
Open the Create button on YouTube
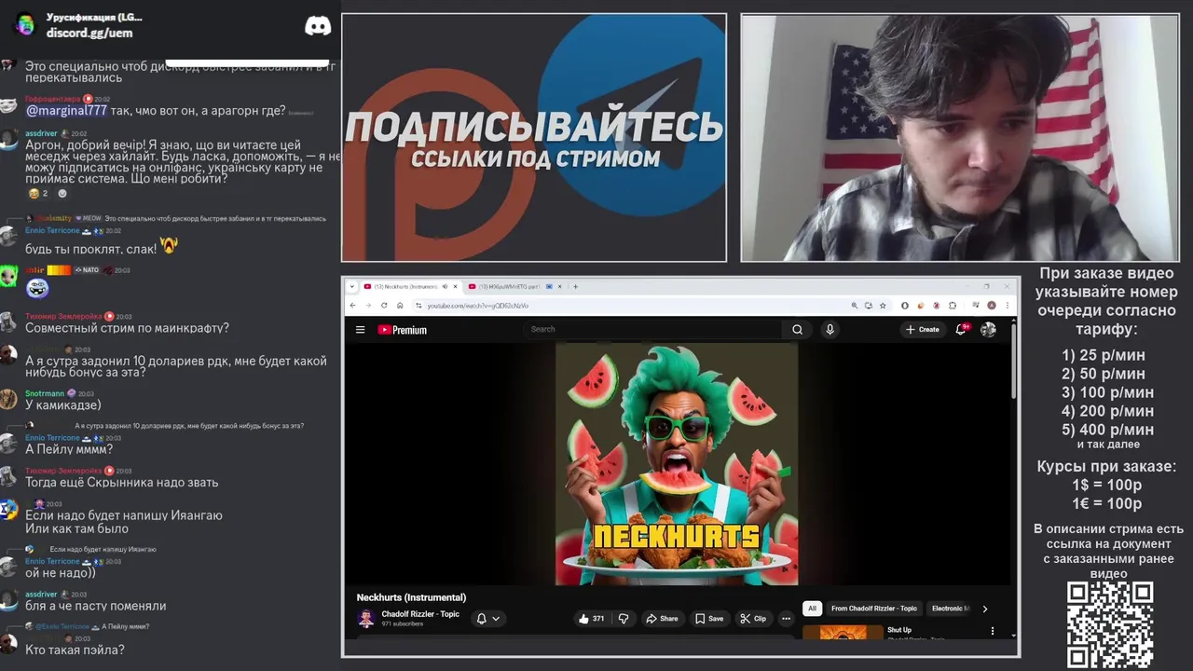(x=923, y=329)
